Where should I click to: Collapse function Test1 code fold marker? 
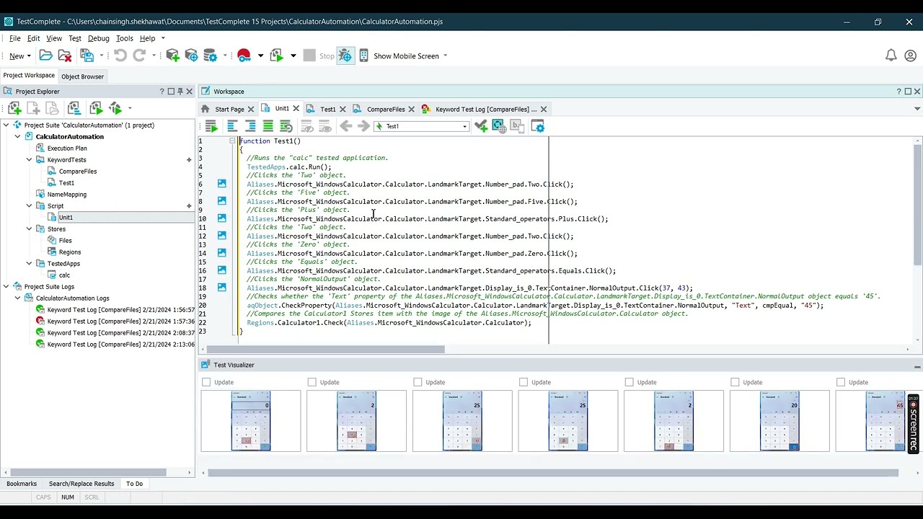232,141
